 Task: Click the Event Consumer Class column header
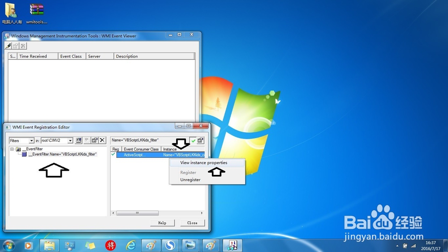point(141,149)
